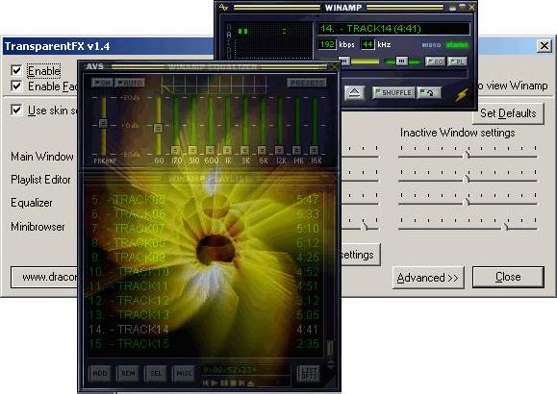Click the mini pause button in the playlist footer
The image size is (557, 394).
click(224, 383)
